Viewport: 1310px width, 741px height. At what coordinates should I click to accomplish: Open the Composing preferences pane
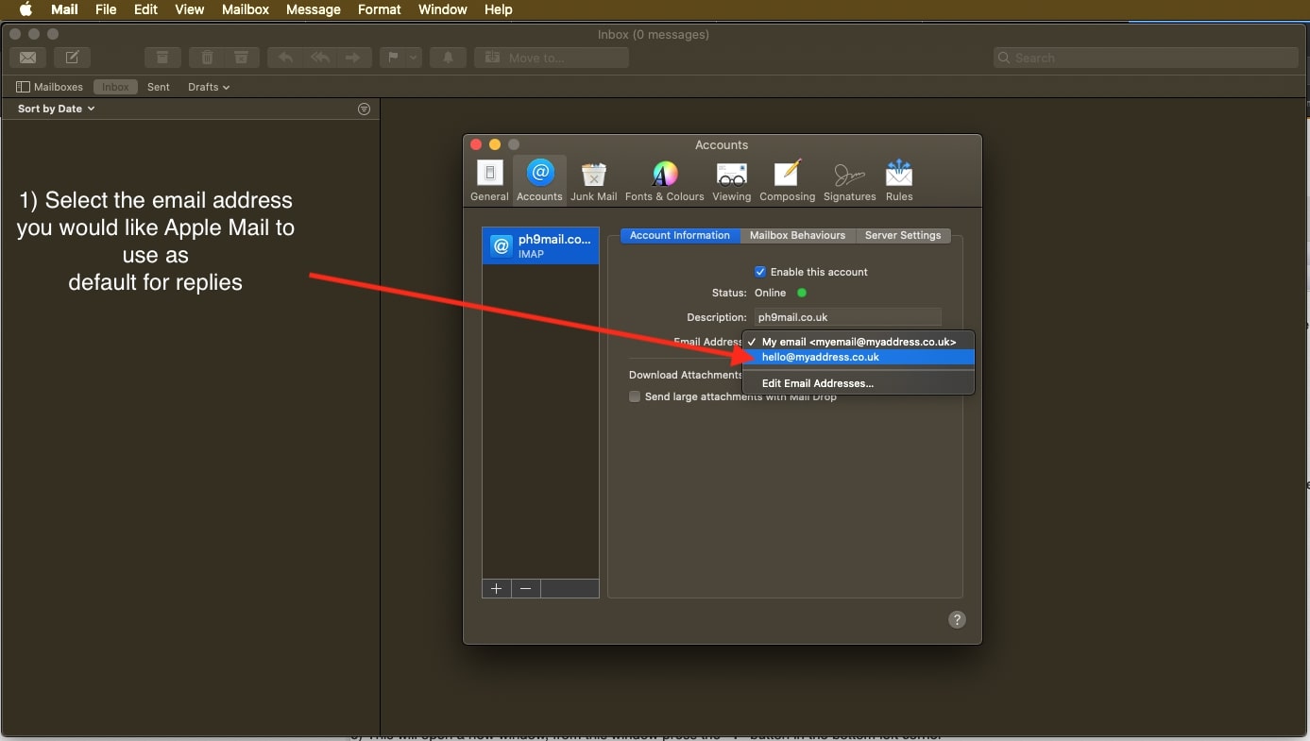point(787,180)
